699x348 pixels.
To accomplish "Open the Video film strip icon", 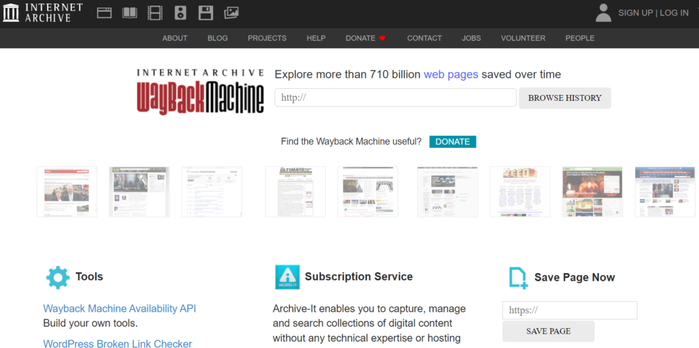I will pos(155,12).
